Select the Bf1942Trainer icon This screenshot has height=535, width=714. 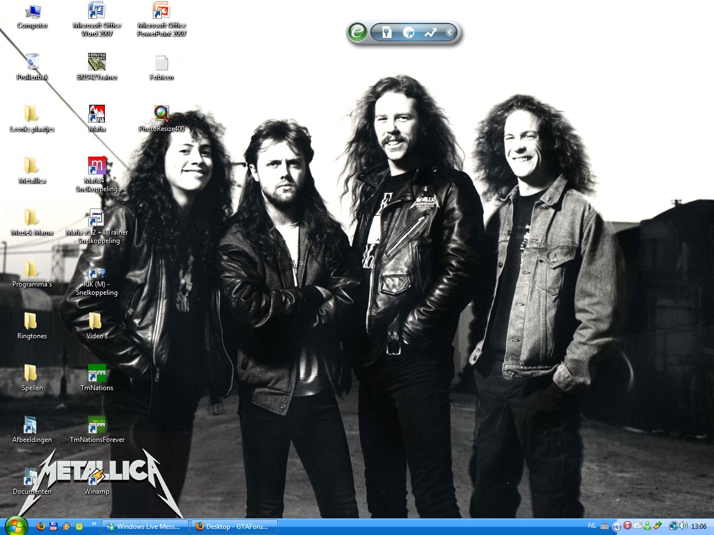coord(97,67)
